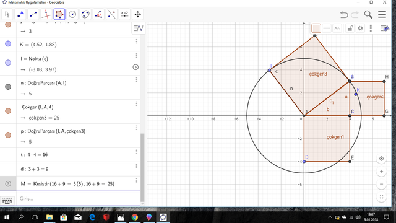396x223 pixels.
Task: Open the virtual keyboard
Action: tap(7, 200)
